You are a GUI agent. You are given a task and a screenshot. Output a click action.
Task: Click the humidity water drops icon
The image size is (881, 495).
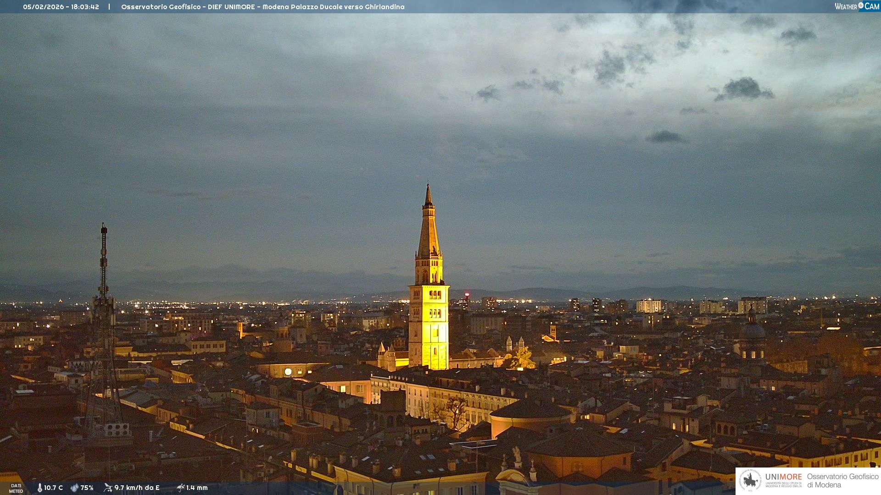pos(74,488)
